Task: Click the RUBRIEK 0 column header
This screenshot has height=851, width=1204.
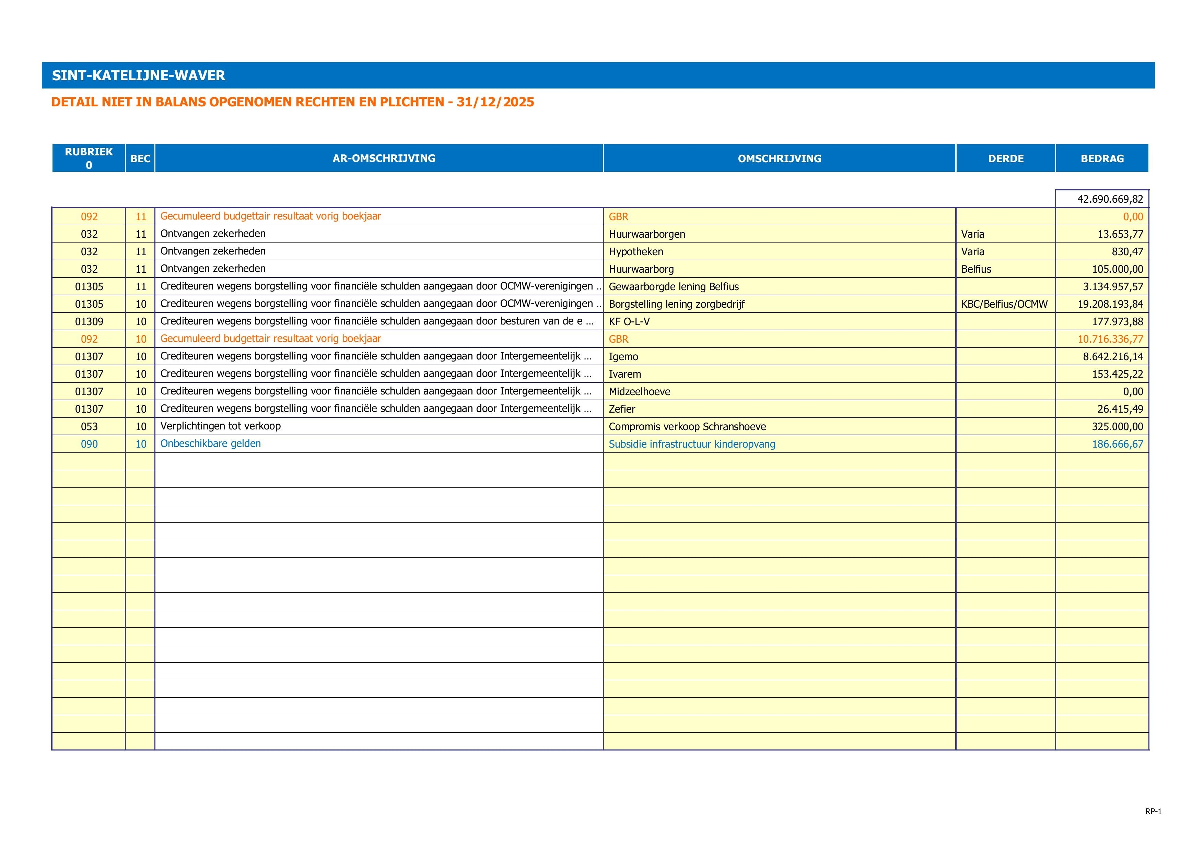Action: pyautogui.click(x=89, y=158)
